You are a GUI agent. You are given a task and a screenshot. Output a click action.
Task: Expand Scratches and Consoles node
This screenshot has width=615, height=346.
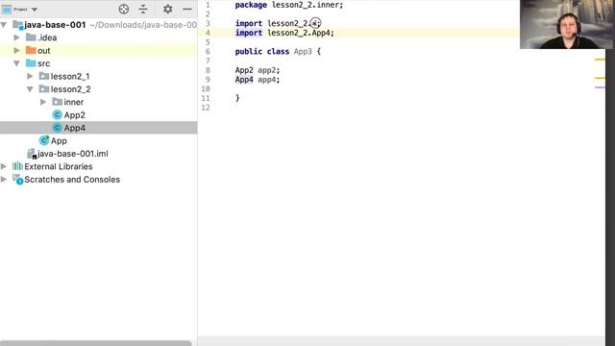click(x=4, y=180)
